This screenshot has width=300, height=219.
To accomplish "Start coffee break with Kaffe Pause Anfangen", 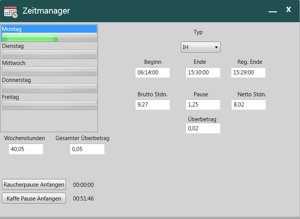I will [x=34, y=198].
